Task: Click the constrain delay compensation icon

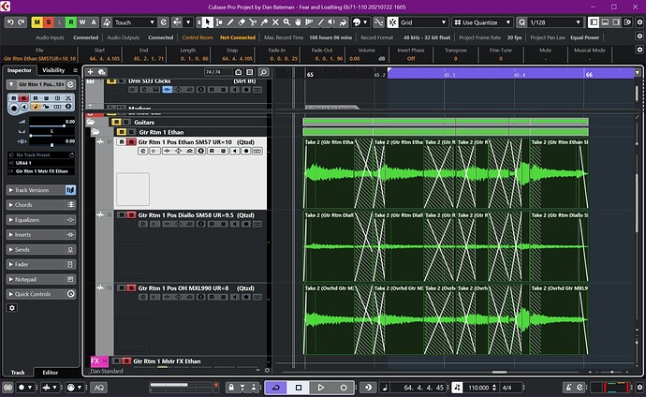Action: [7, 388]
